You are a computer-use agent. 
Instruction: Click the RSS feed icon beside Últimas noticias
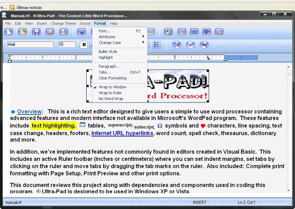point(12,7)
